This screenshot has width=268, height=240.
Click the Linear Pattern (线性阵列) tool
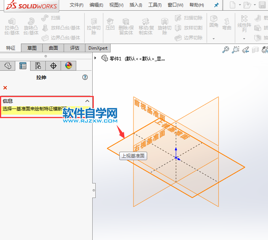point(244,24)
